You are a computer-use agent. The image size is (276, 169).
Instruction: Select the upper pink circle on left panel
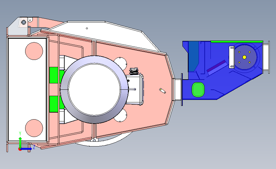coord(34,51)
